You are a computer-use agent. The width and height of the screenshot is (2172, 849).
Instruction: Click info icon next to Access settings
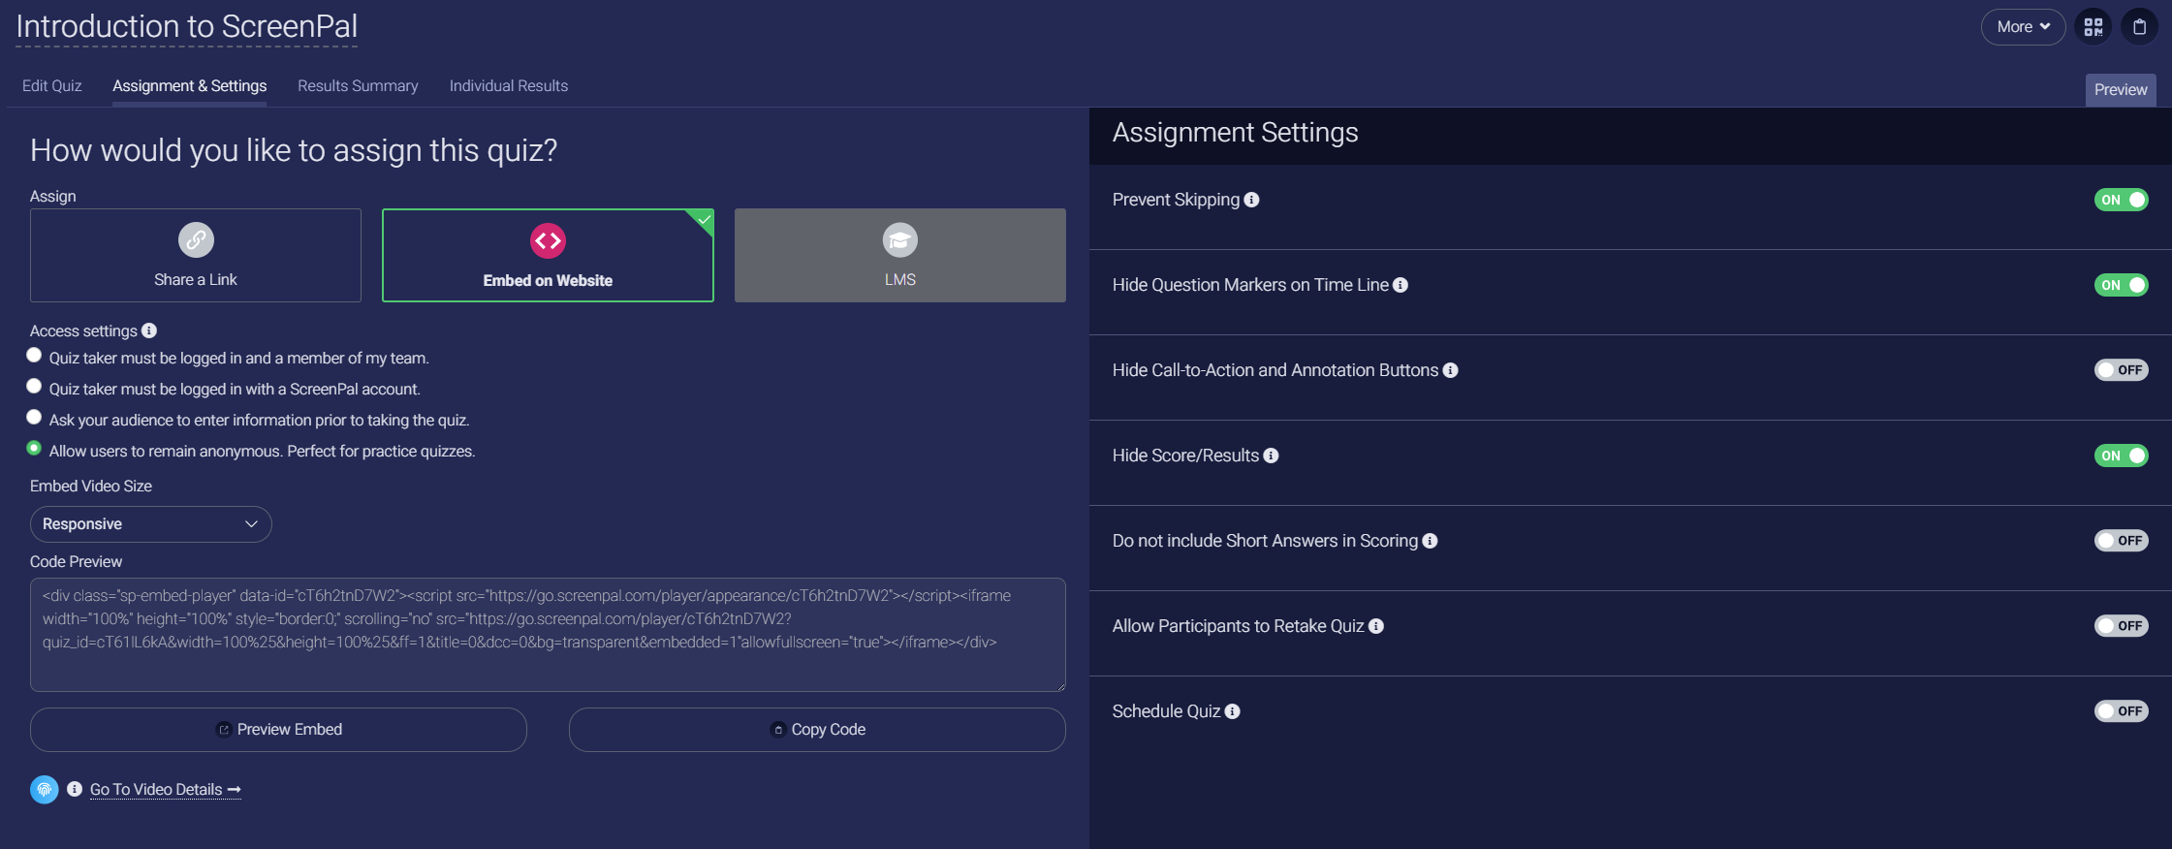[x=149, y=330]
